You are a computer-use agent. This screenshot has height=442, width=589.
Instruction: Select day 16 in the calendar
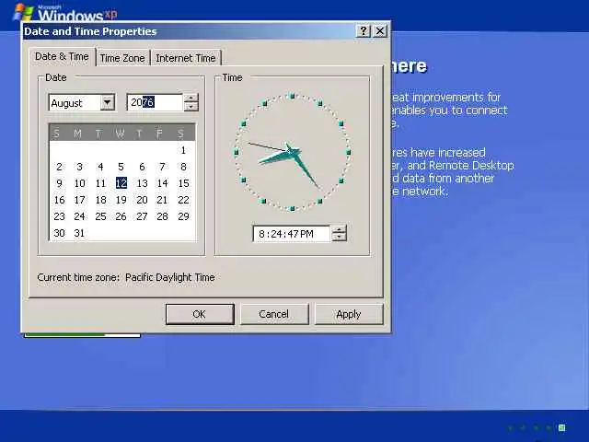coord(59,200)
